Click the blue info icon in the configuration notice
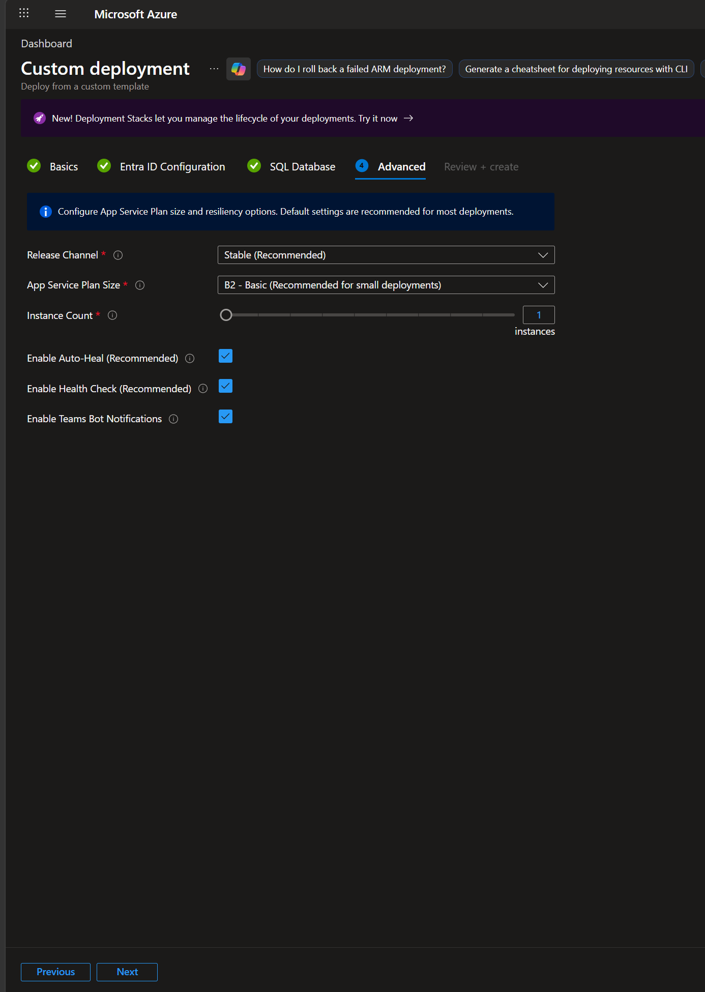This screenshot has width=705, height=992. [45, 212]
